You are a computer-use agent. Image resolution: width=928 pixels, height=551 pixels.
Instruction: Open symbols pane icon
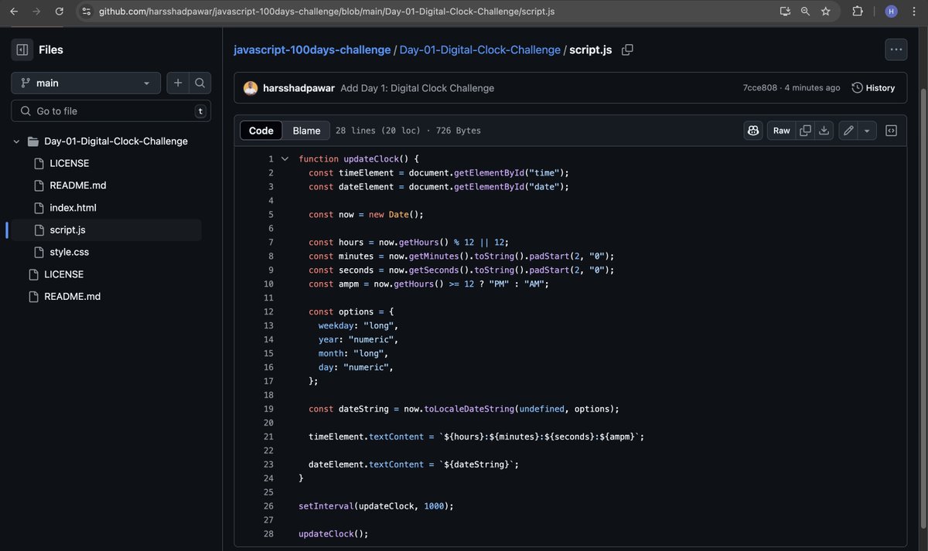[x=891, y=131]
